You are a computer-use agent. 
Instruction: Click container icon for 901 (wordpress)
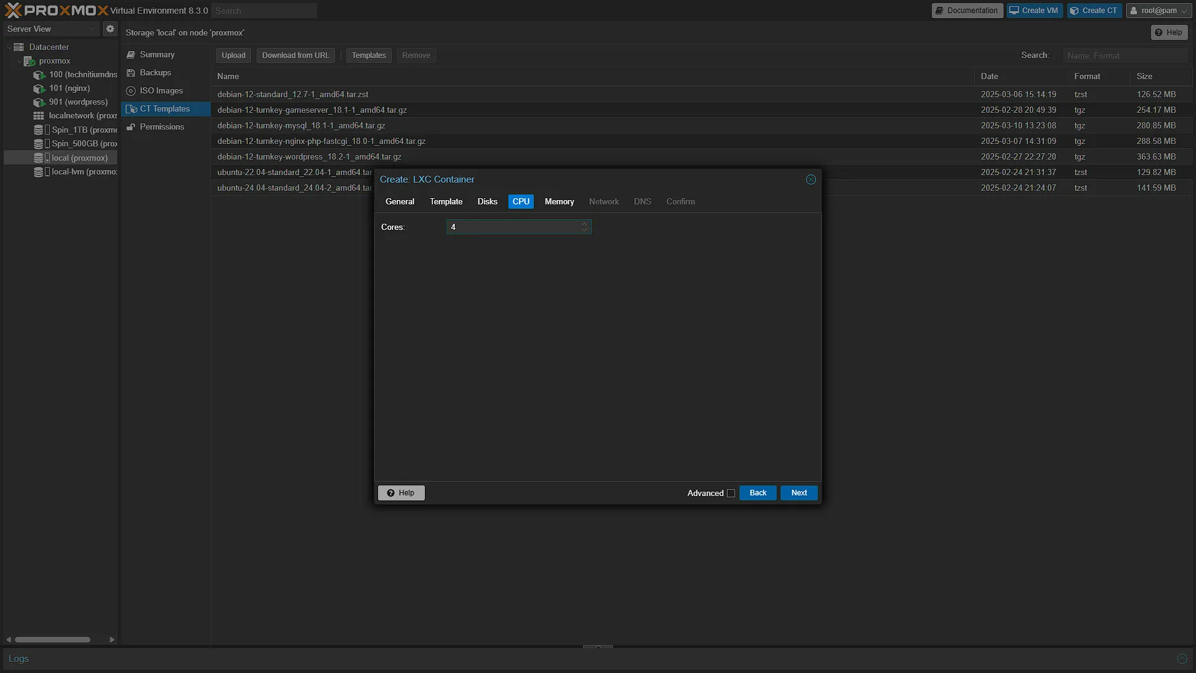pos(39,102)
